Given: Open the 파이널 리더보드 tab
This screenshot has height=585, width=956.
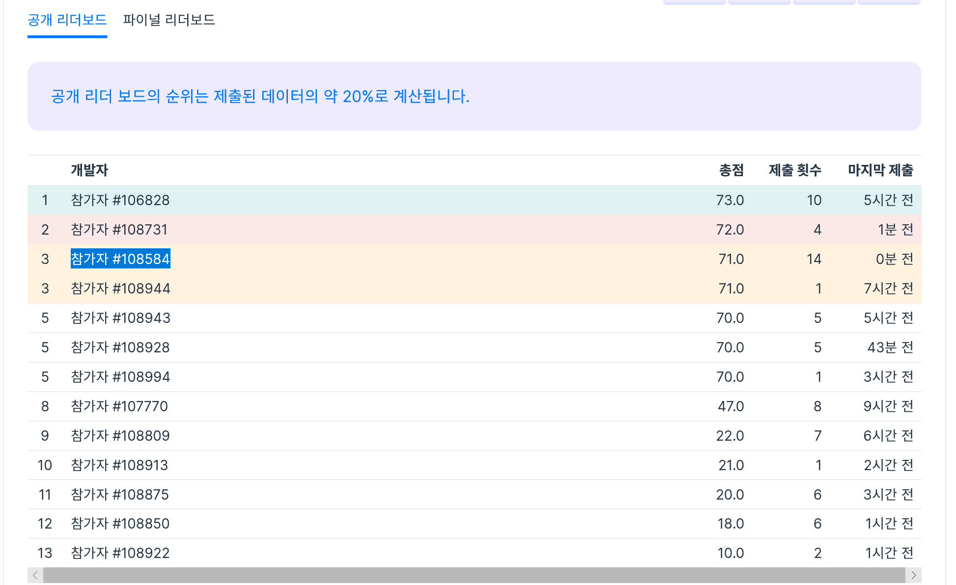Looking at the screenshot, I should [x=169, y=20].
